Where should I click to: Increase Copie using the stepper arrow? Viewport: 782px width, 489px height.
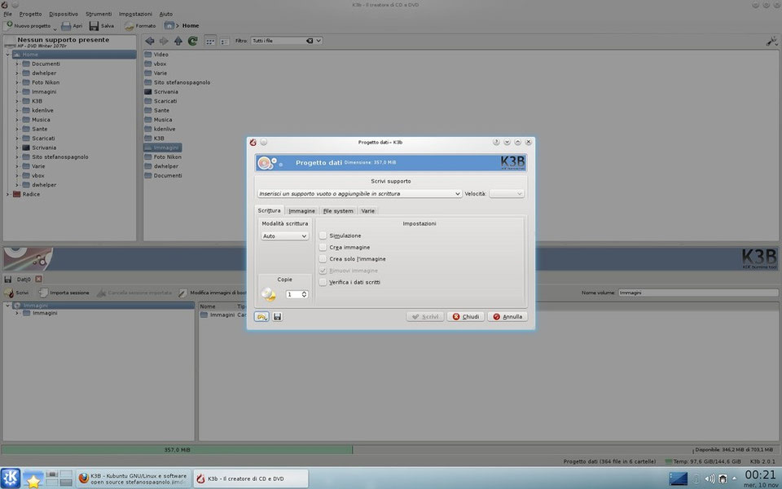[303, 291]
